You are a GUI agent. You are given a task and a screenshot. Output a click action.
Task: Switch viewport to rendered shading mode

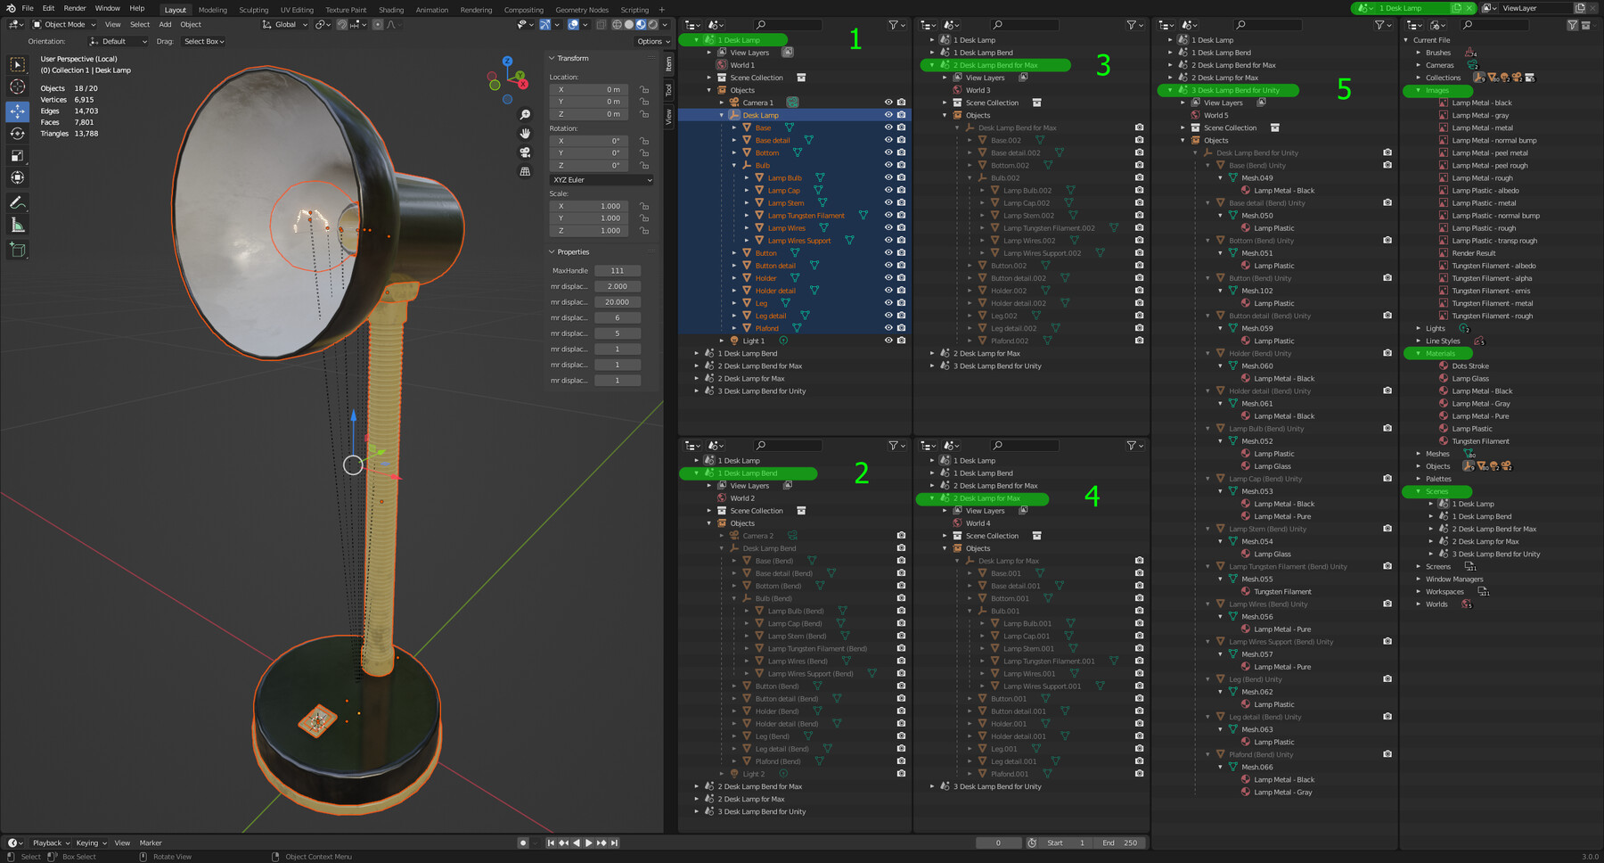tap(653, 25)
